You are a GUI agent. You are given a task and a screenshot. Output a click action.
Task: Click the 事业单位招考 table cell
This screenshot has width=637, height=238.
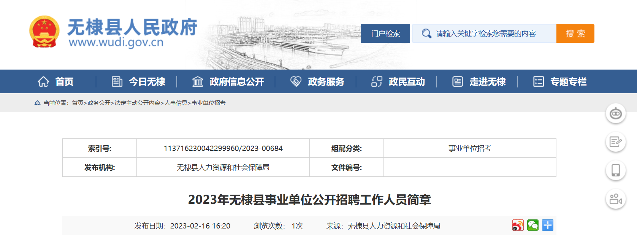(470, 148)
